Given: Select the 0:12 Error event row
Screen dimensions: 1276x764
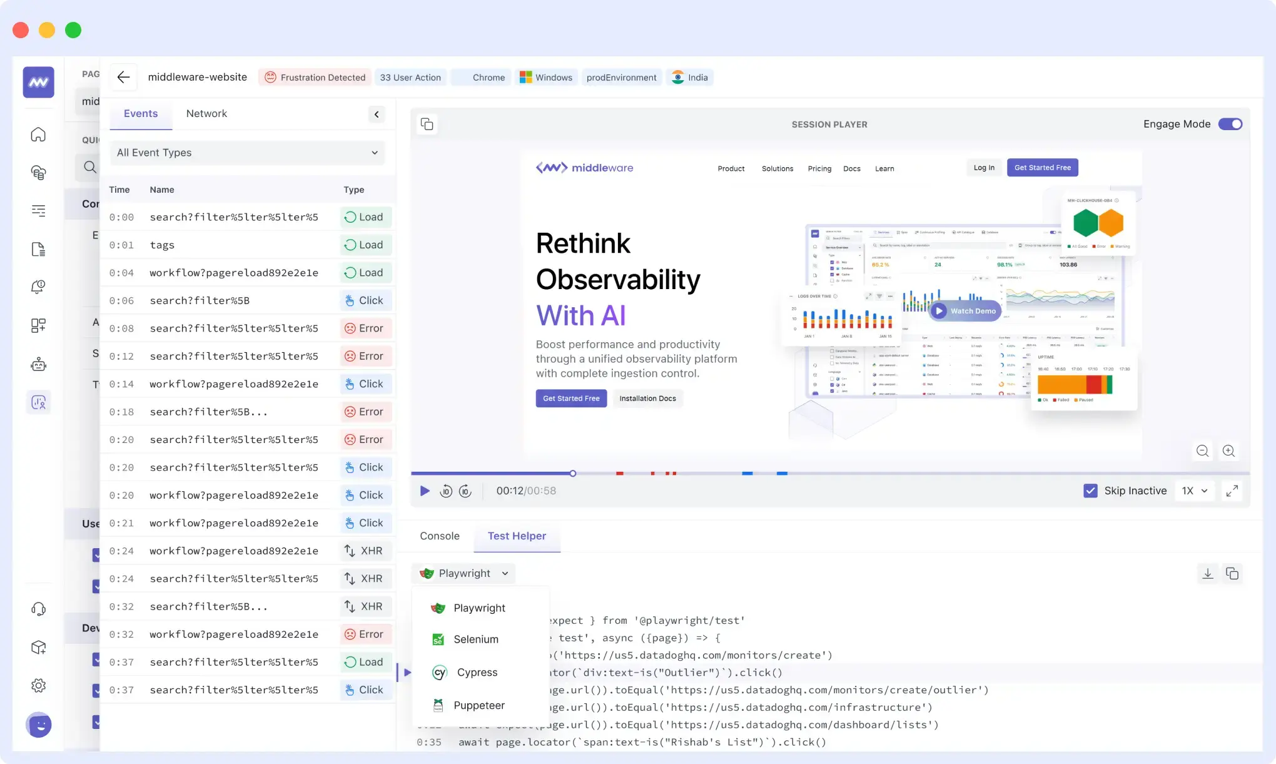Looking at the screenshot, I should (x=248, y=357).
